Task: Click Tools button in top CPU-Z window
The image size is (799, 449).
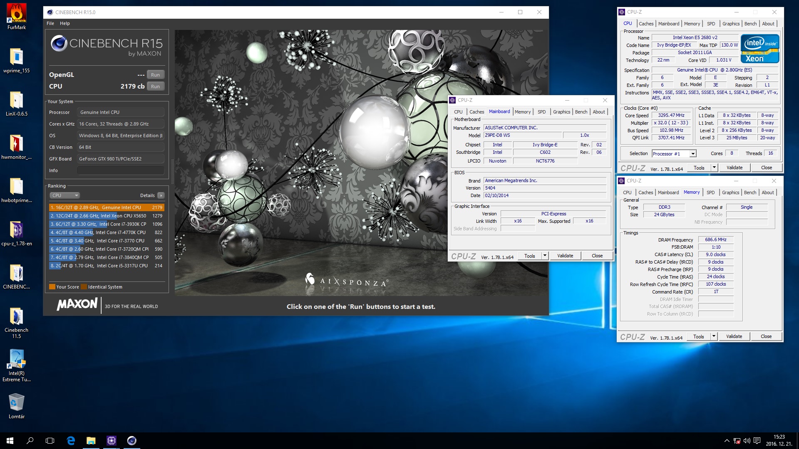Action: 699,168
